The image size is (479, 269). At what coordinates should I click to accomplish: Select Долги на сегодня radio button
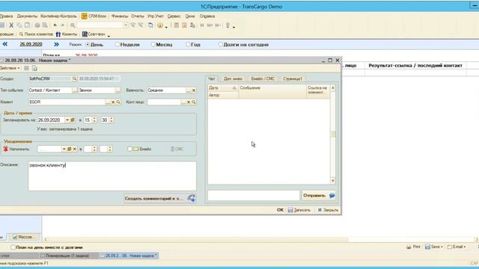(x=220, y=45)
